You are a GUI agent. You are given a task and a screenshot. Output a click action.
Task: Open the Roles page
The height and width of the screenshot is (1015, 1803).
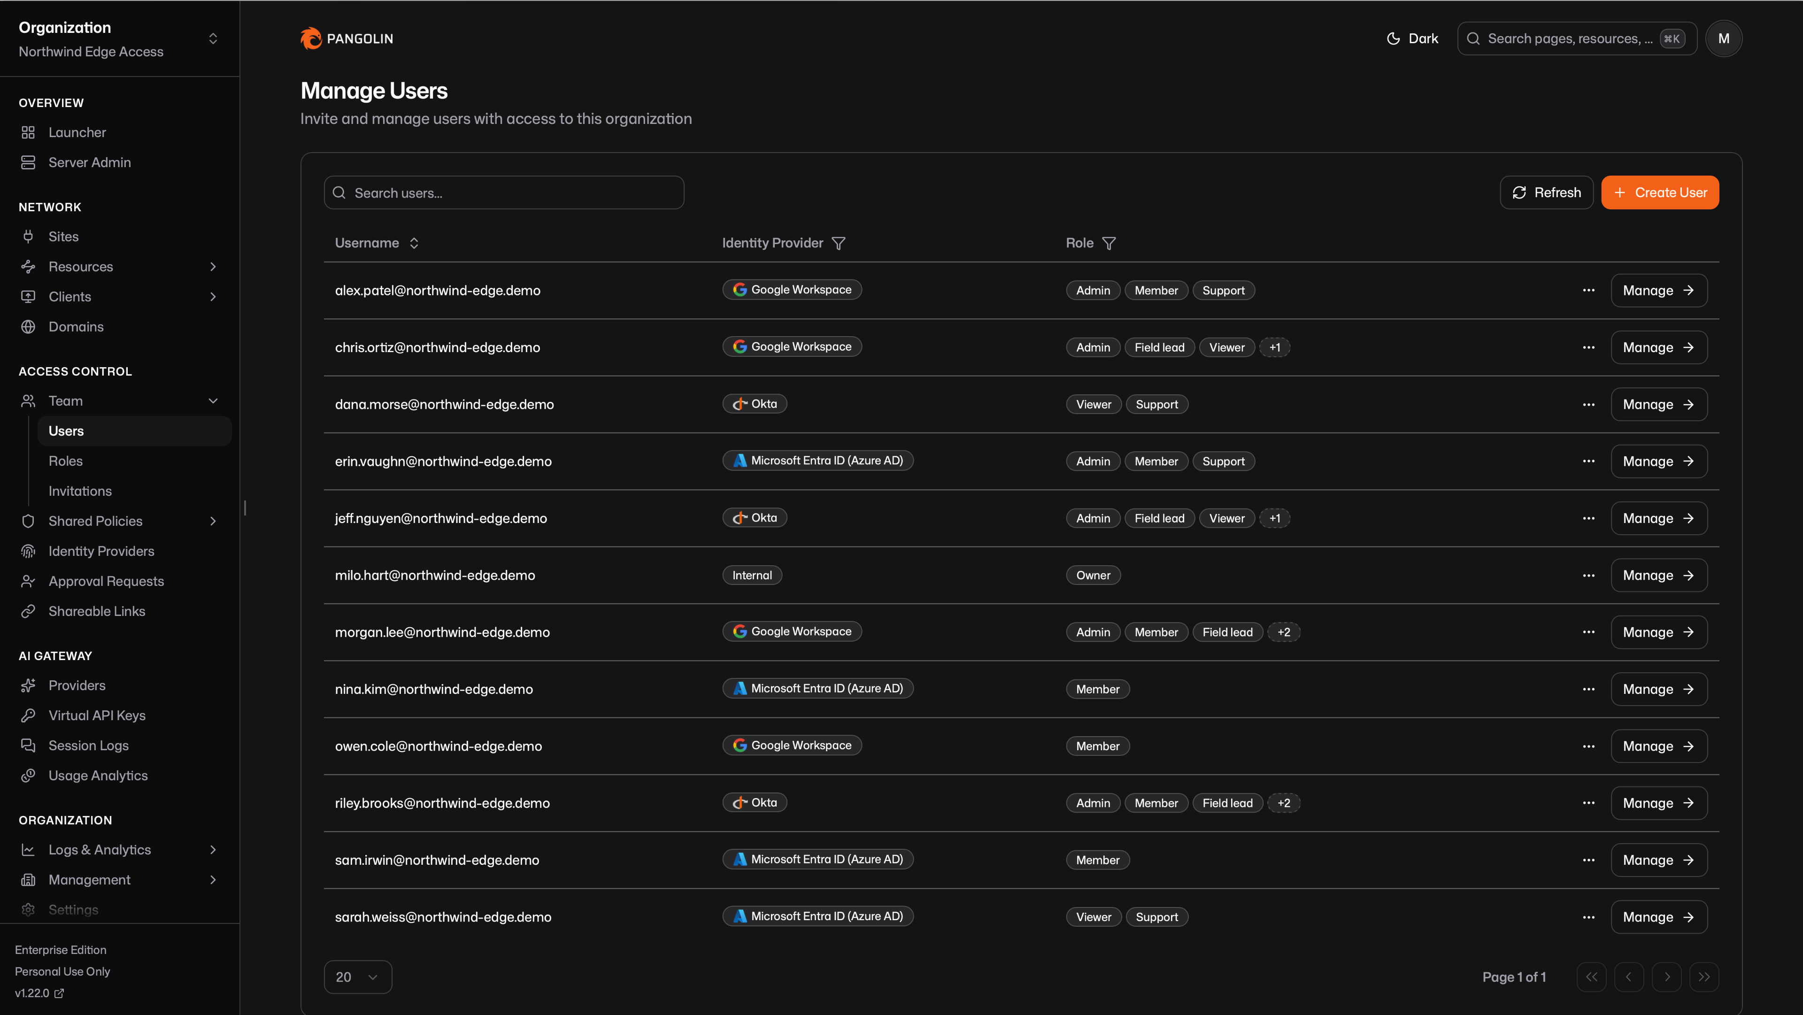[x=65, y=461]
